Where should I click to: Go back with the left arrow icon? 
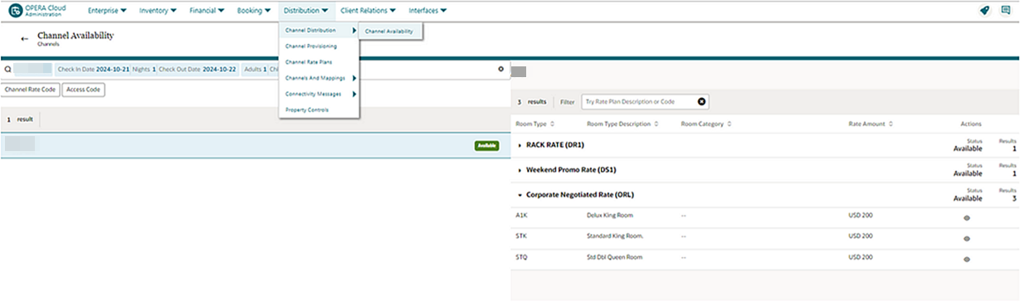pos(24,39)
